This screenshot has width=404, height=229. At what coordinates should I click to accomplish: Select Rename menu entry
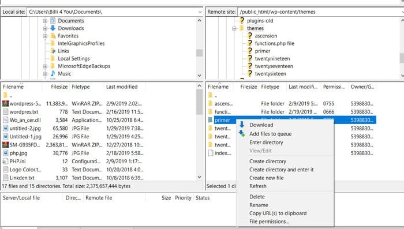click(x=259, y=205)
